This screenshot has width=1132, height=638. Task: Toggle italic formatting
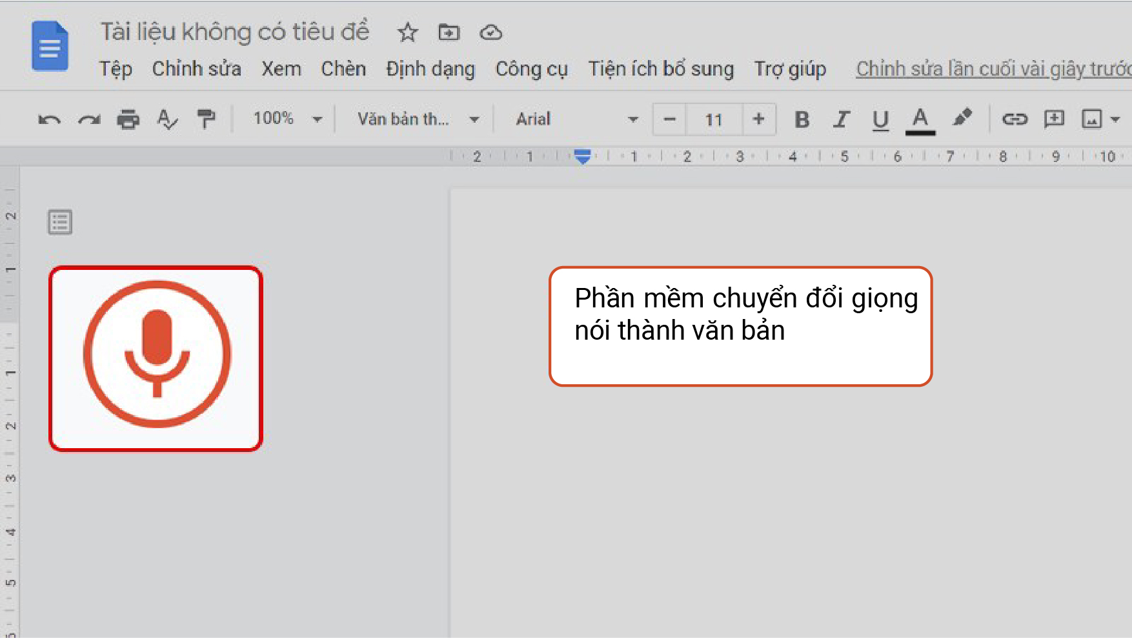click(841, 119)
